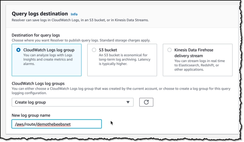Click the S3 bucket option card description
244x142 pixels.
[x=125, y=59]
